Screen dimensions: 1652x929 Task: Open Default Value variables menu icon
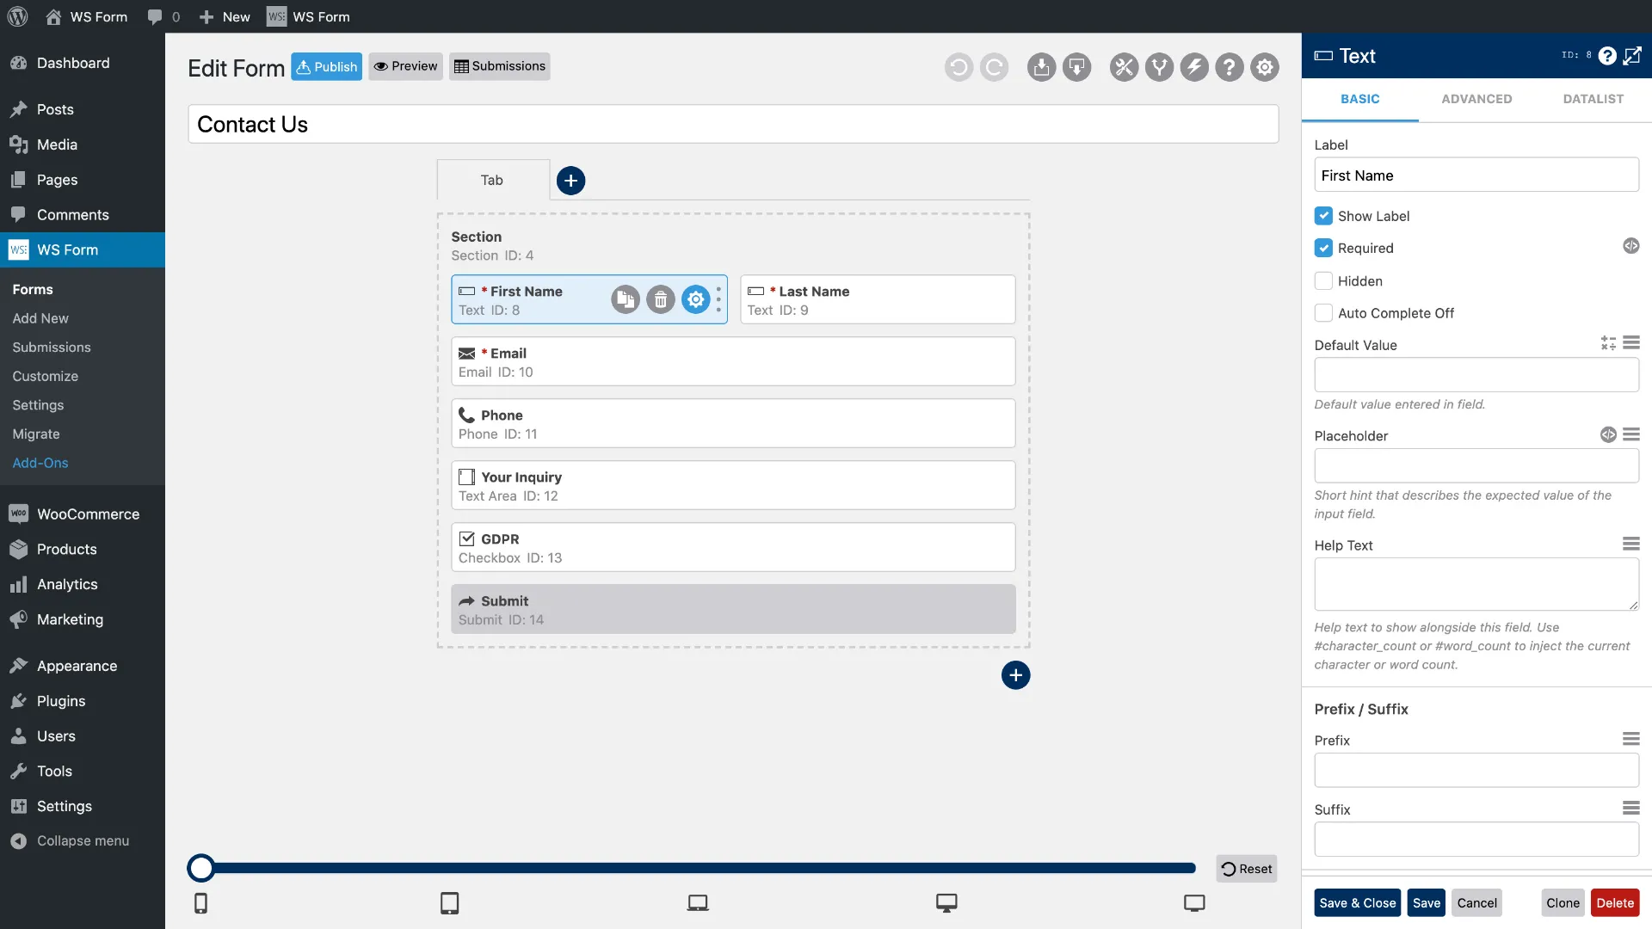point(1631,343)
